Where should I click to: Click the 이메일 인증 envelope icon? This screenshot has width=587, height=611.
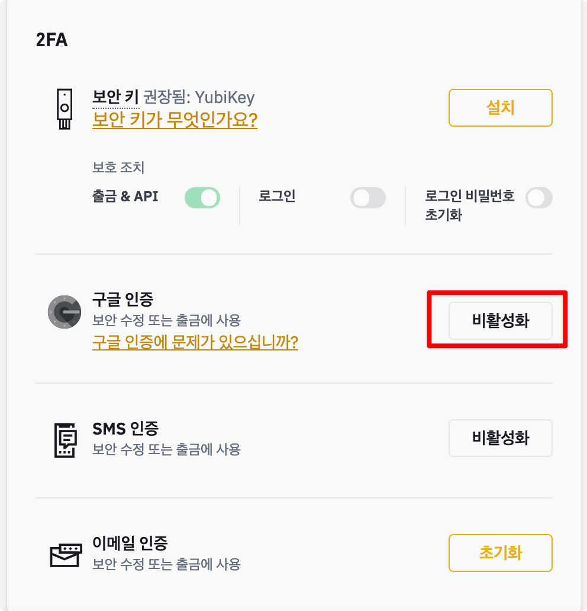[x=66, y=555]
